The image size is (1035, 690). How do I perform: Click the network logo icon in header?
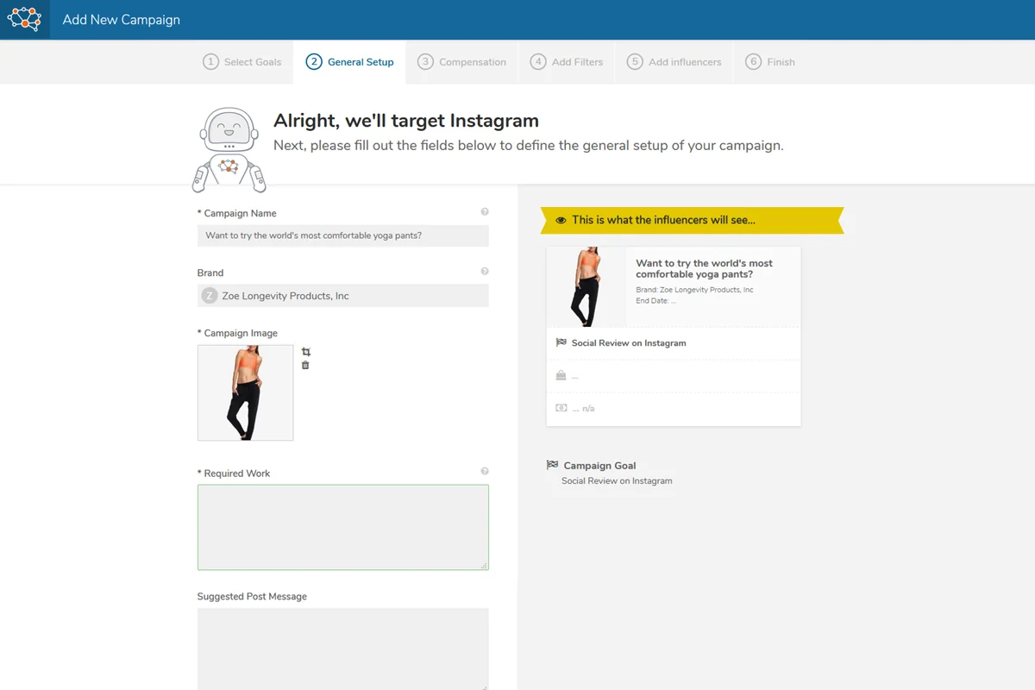[x=24, y=19]
